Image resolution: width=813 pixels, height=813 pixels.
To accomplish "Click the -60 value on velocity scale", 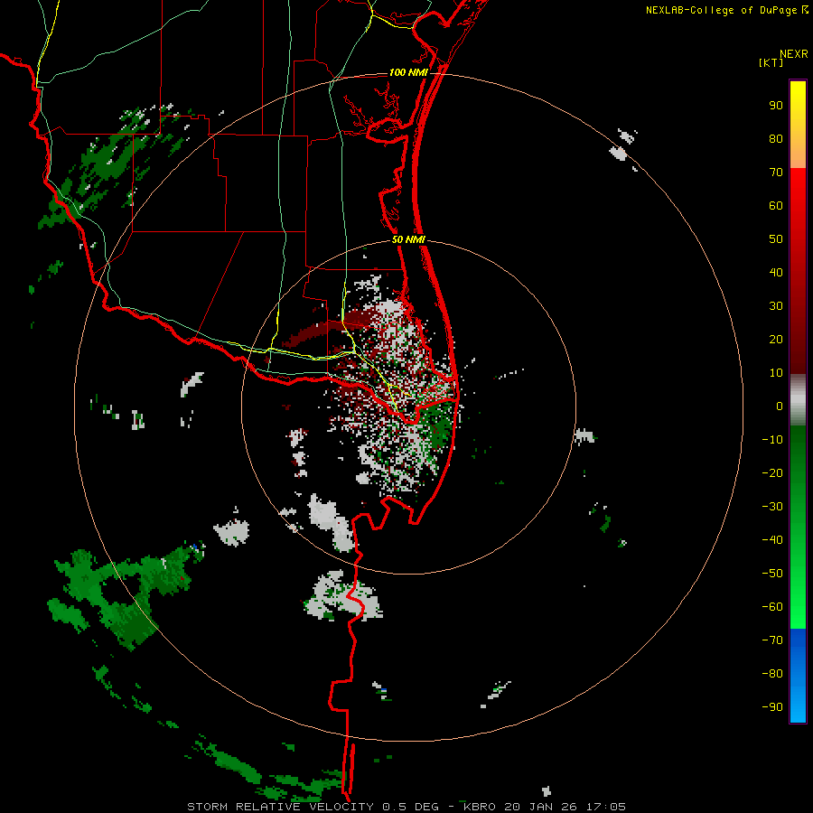I will [772, 607].
